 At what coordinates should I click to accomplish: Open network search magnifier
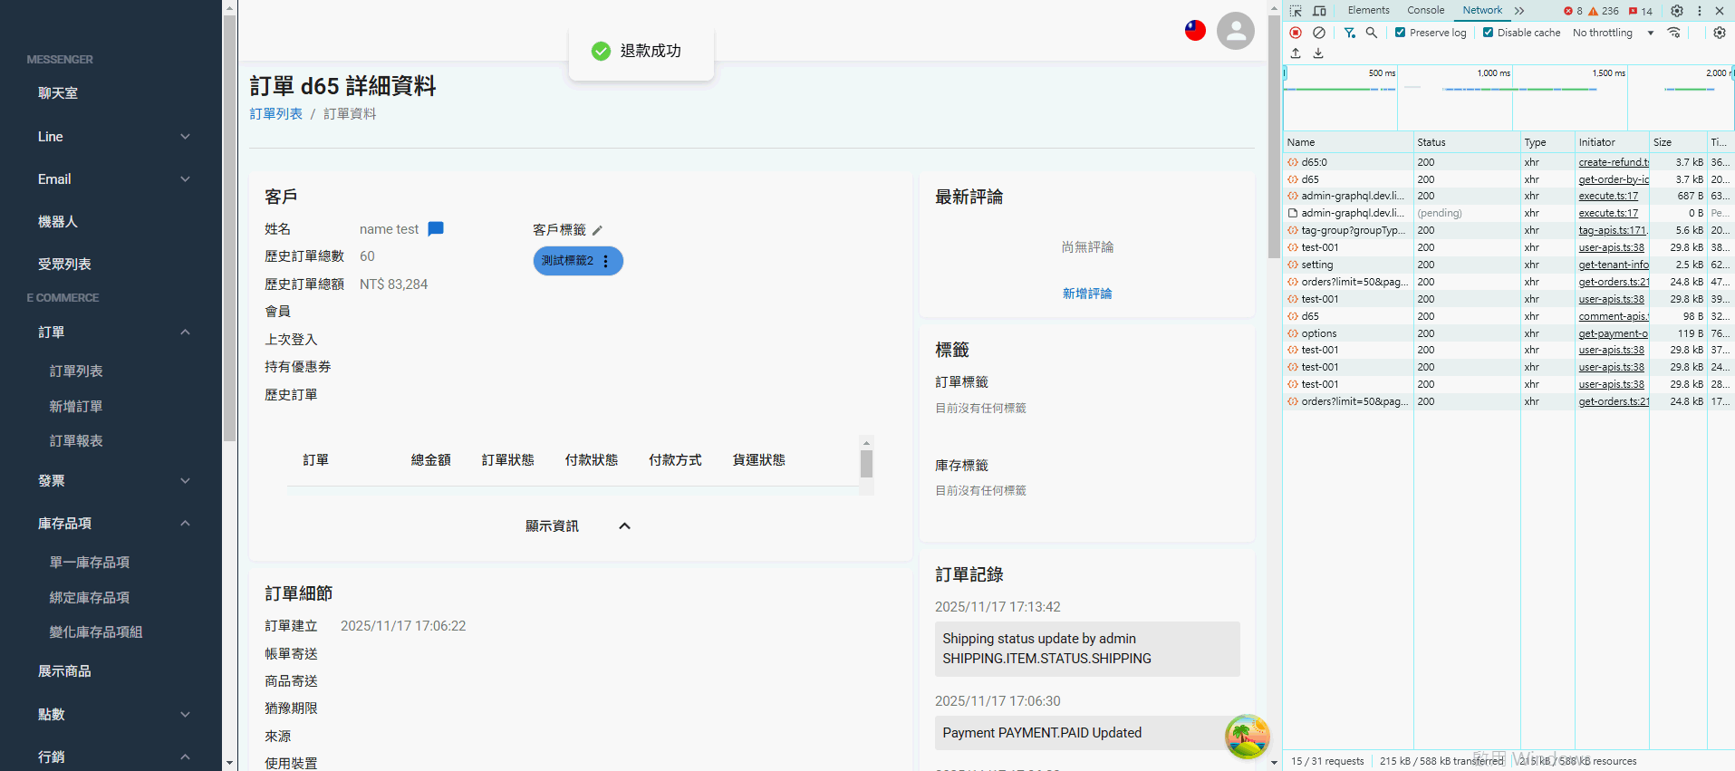click(x=1372, y=33)
